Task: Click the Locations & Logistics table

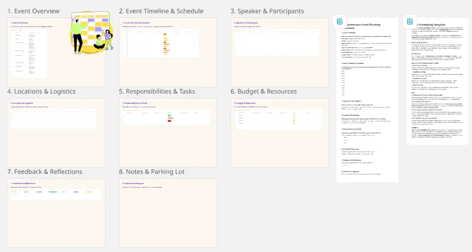Action: [x=53, y=118]
